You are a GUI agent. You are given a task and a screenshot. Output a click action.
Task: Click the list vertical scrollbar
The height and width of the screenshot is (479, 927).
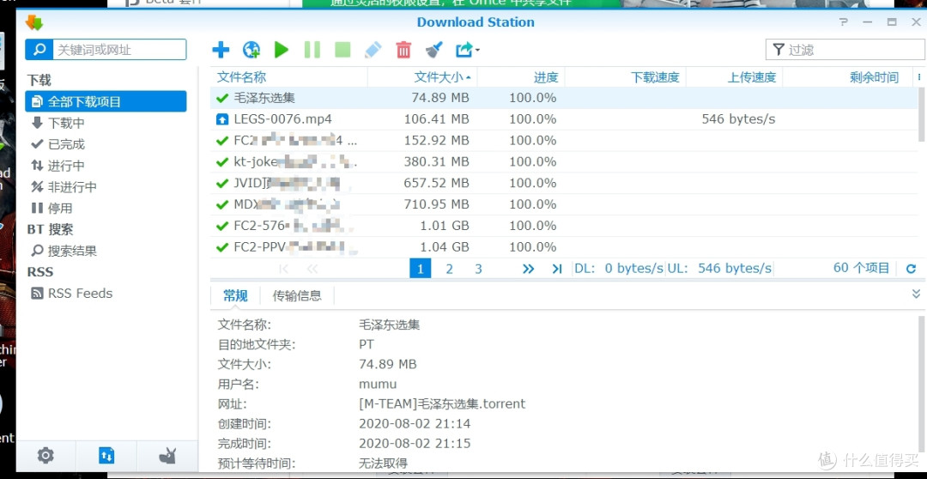point(920,115)
